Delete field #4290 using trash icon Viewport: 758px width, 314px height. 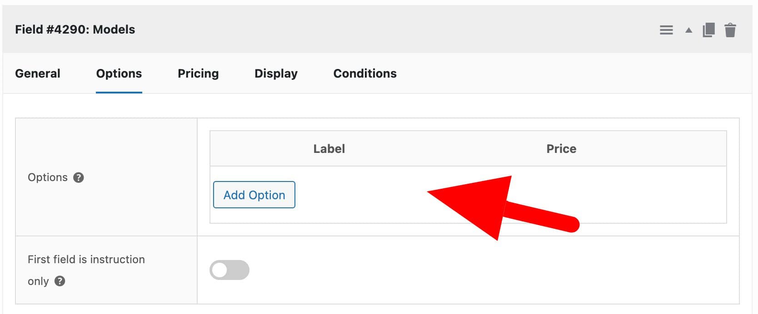tap(730, 30)
